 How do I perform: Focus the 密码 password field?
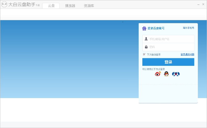click(x=168, y=47)
